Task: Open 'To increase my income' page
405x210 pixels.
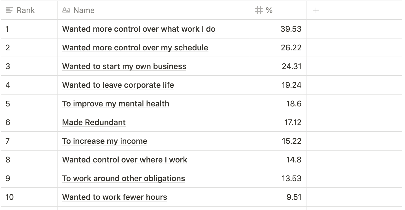Action: 105,141
